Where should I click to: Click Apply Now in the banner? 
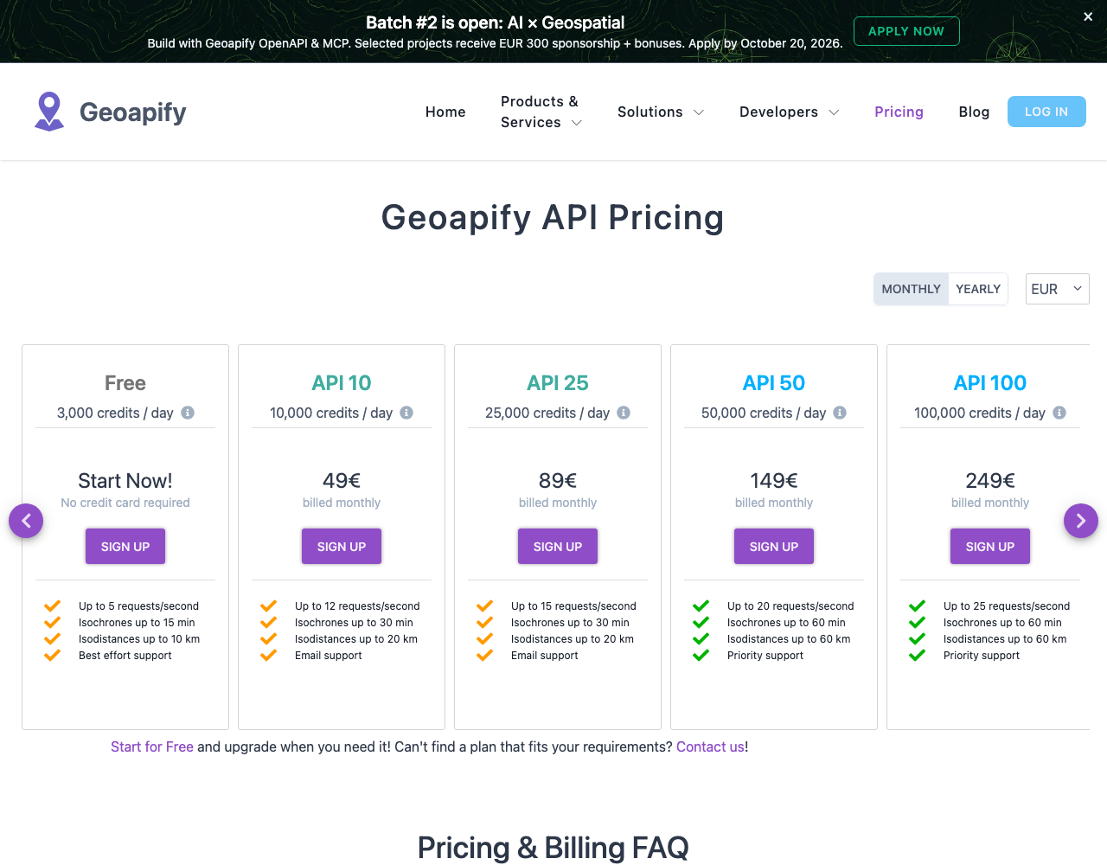[906, 31]
